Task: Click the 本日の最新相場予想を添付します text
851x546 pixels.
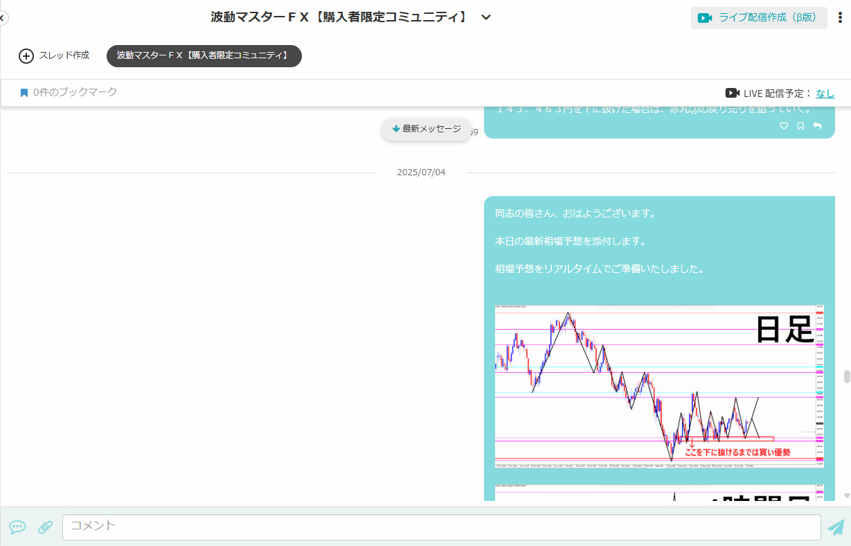Action: [571, 241]
